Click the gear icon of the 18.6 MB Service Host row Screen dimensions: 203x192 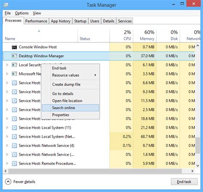(14, 119)
